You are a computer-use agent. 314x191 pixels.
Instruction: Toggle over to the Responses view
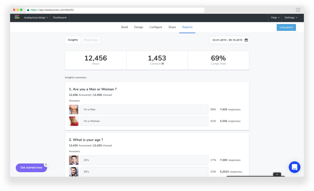[x=91, y=40]
